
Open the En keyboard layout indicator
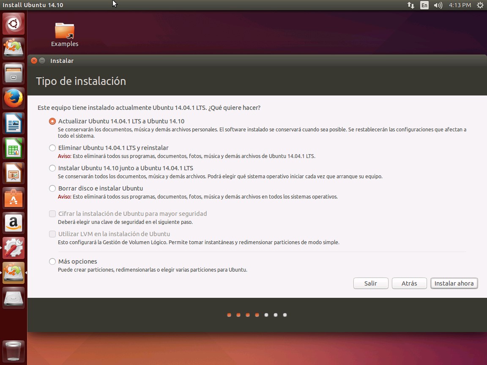pos(424,5)
